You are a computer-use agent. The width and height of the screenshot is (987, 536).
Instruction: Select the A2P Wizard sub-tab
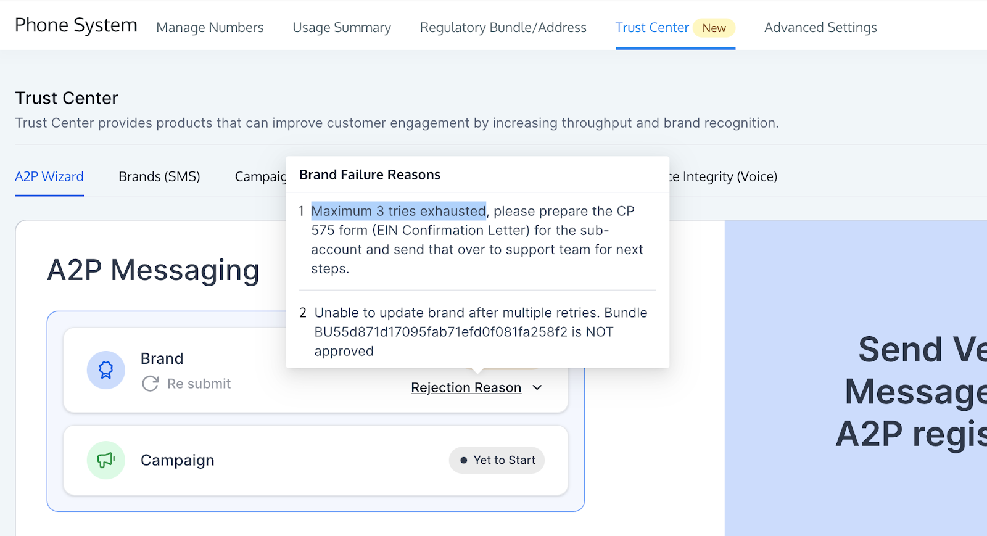pos(49,176)
